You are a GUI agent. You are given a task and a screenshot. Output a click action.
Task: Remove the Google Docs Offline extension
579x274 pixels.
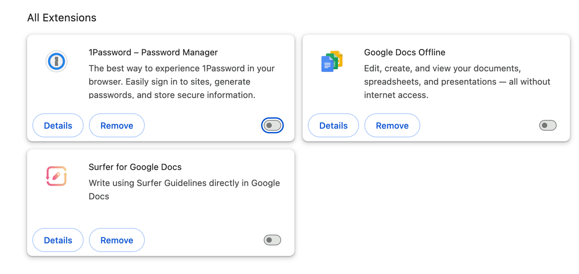coord(392,125)
